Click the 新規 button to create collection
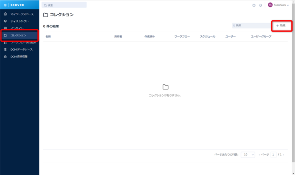Viewport: 295px width, 175px height. (x=281, y=26)
